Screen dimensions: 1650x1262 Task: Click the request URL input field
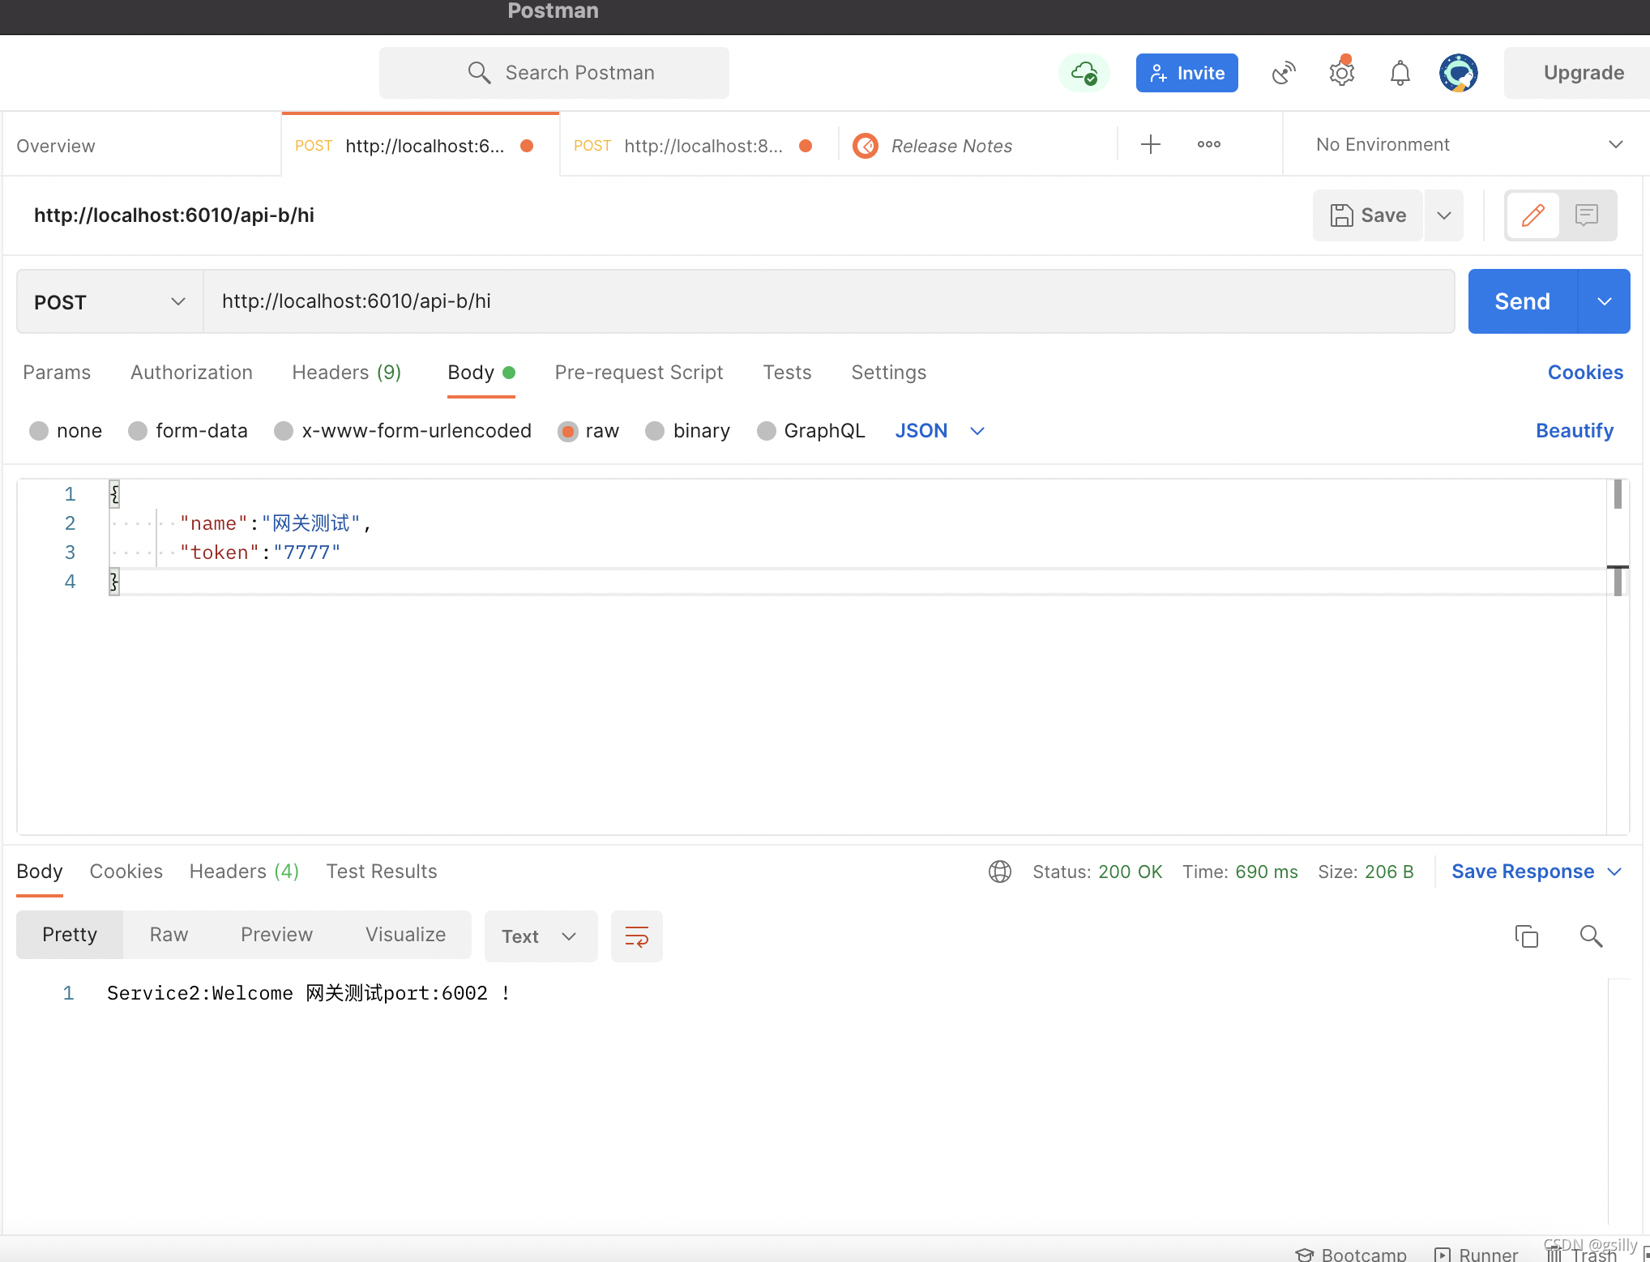click(827, 302)
